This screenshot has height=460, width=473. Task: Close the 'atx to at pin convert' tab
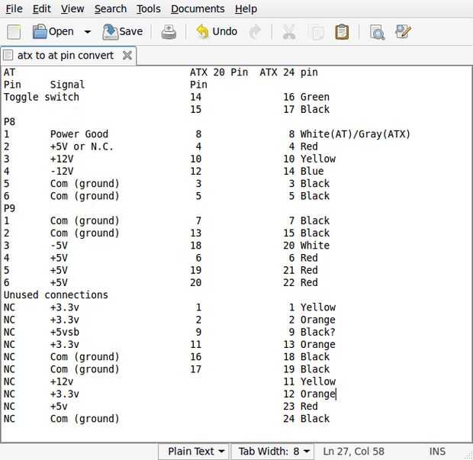127,56
